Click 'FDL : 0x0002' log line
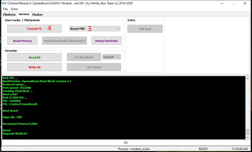Screen dimensions: 252x152 pyautogui.click(x=12, y=101)
